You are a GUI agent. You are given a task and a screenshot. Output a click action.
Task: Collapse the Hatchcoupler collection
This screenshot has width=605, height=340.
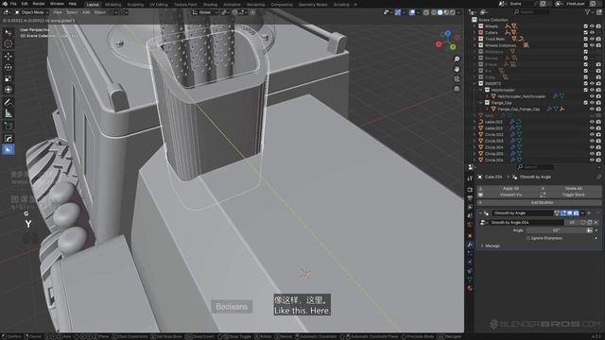481,90
